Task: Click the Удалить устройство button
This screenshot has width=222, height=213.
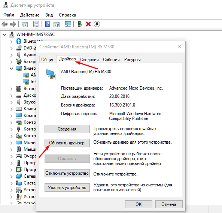Action: point(67,187)
